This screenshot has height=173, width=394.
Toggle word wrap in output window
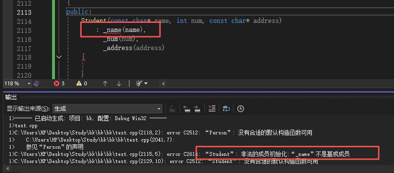226,109
